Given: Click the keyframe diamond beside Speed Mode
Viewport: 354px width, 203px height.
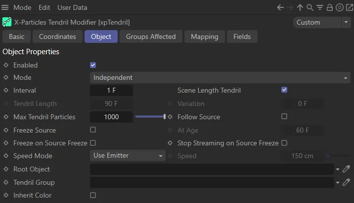Looking at the screenshot, I should (6, 156).
